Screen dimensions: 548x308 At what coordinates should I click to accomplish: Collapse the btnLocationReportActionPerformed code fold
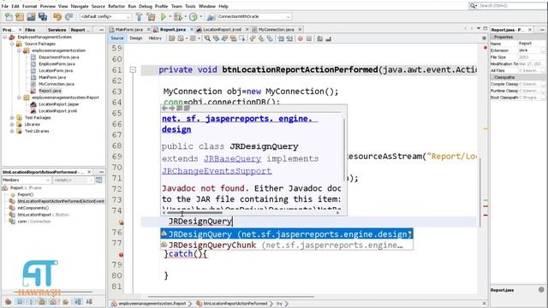(x=133, y=70)
